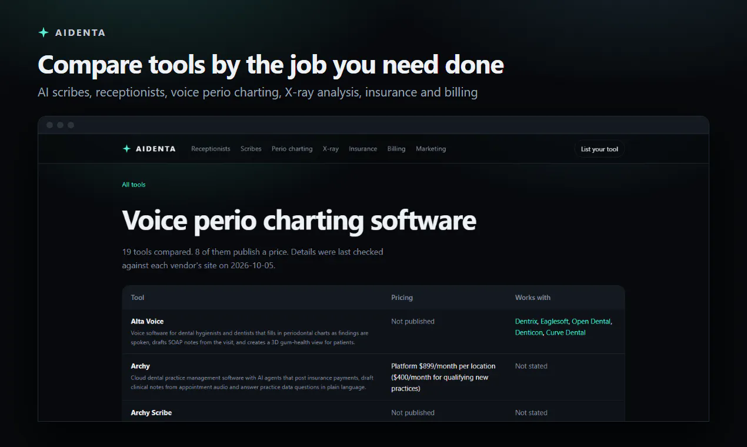Click the List your tool button
The width and height of the screenshot is (747, 447).
[599, 149]
